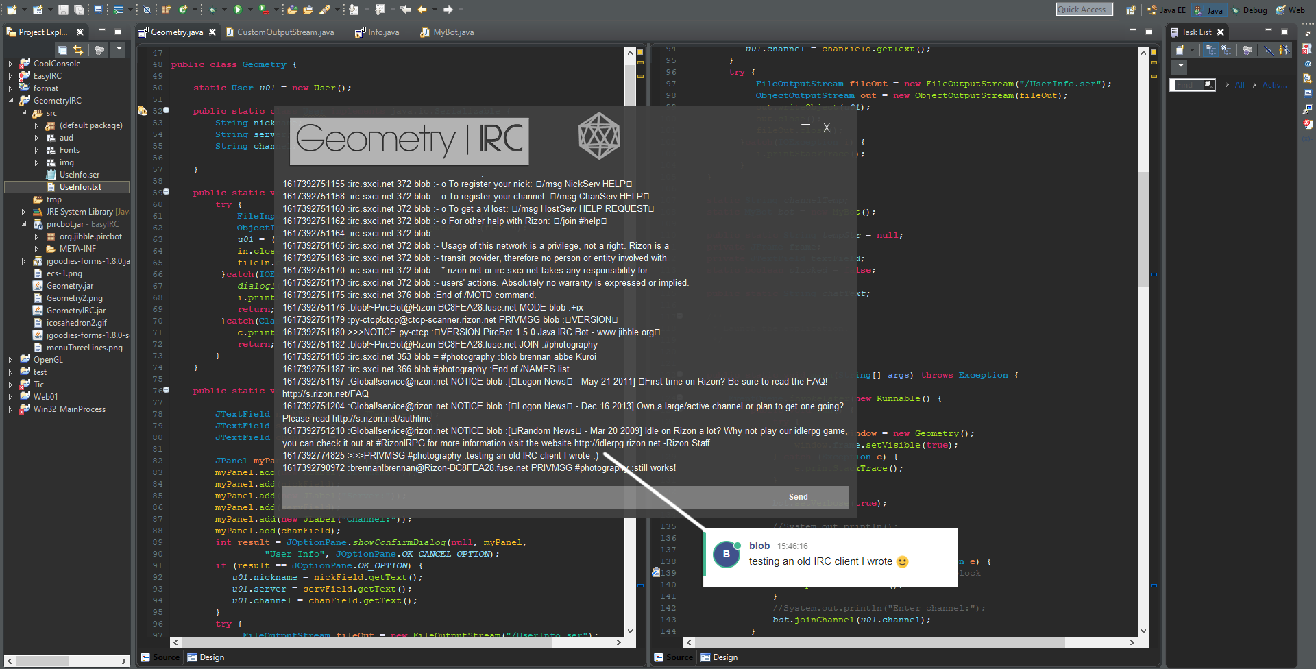
Task: Click the Debug bug icon in toolbar
Action: [212, 10]
